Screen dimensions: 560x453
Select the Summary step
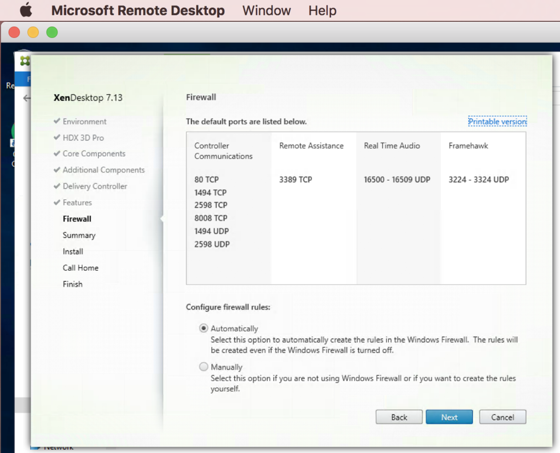coord(79,235)
